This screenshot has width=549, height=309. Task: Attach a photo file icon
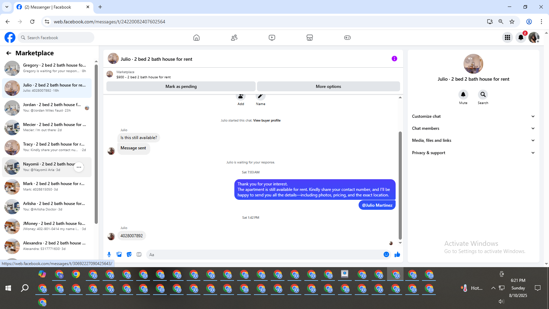tap(119, 254)
